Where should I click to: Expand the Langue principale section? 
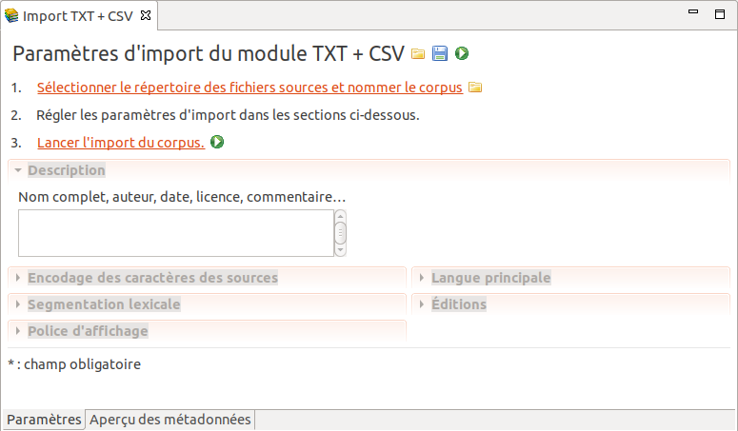422,277
